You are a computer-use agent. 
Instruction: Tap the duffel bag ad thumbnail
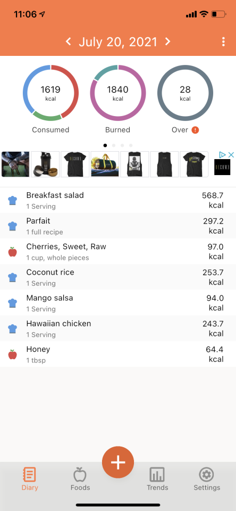(x=105, y=164)
